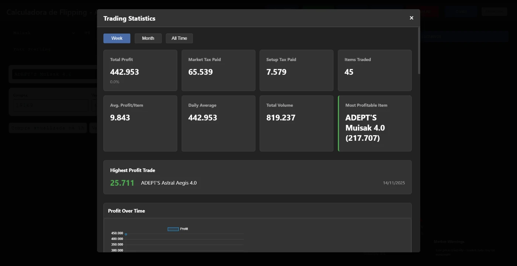Screen dimensions: 517x266
Task: Click the Total Volume card
Action: [296, 123]
